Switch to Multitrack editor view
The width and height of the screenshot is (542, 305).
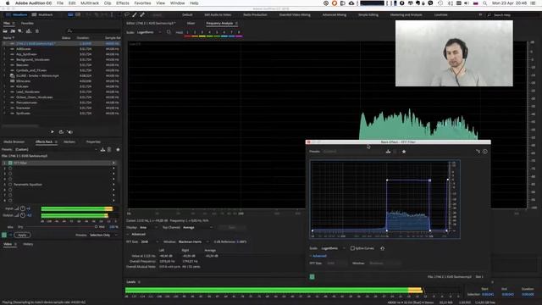42,15
